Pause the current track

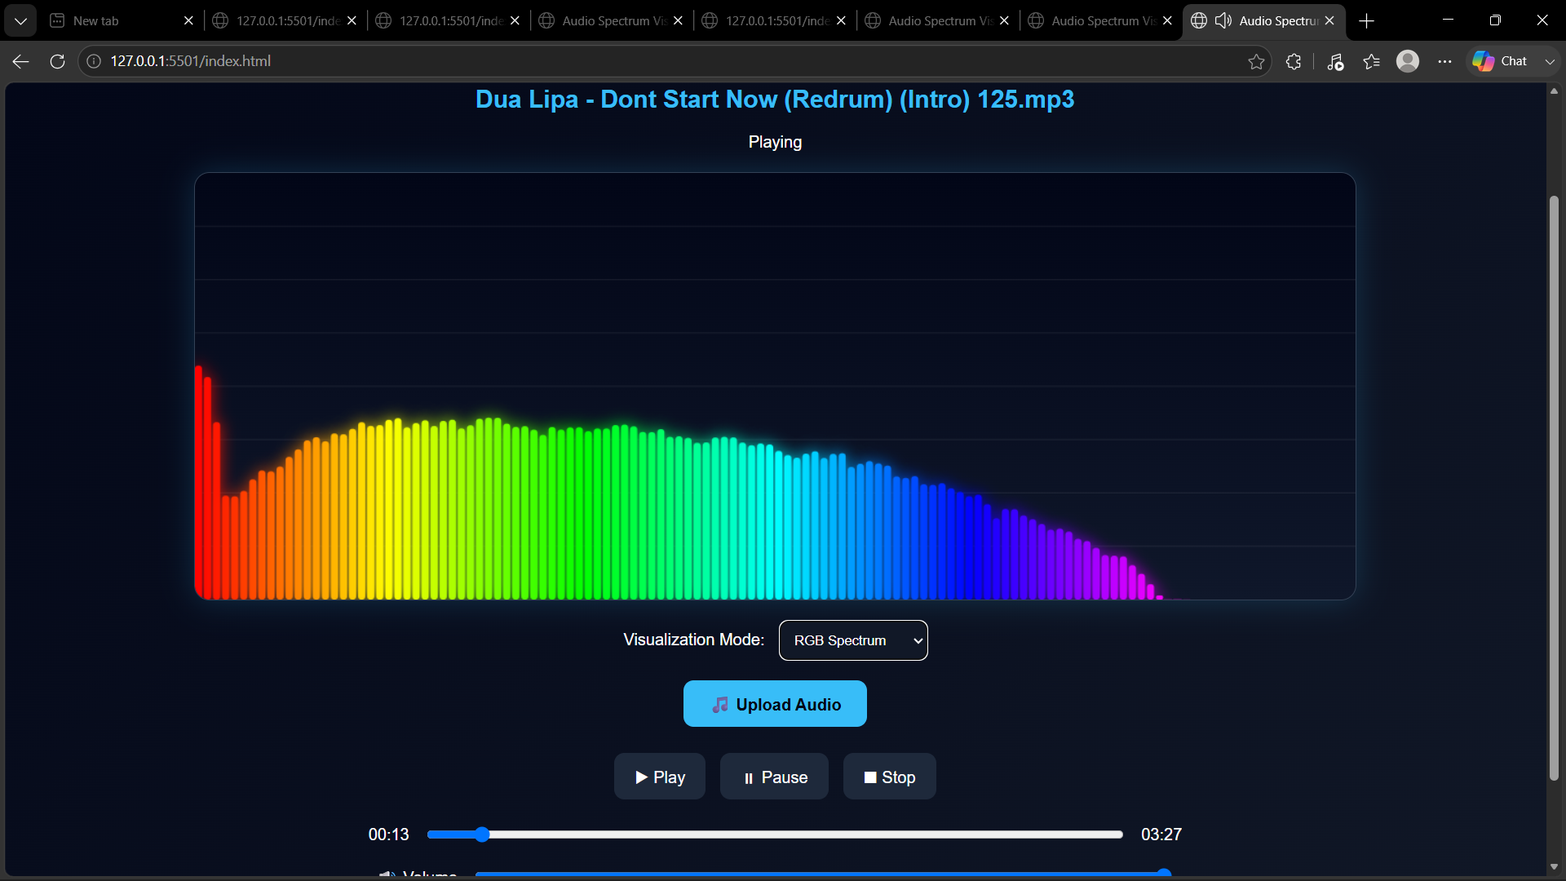pyautogui.click(x=774, y=777)
